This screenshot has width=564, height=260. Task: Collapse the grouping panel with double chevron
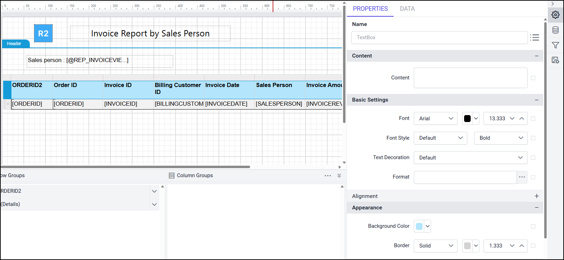click(x=339, y=176)
